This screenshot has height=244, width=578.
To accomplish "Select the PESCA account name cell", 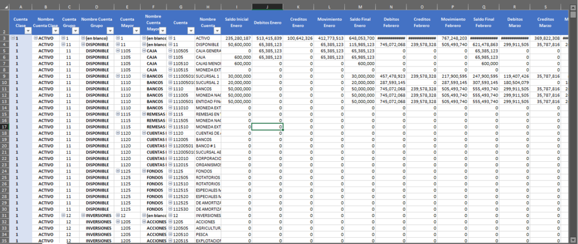I will click(x=208, y=234).
